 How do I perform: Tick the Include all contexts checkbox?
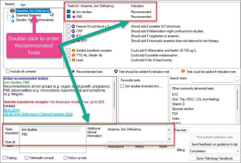click(x=8, y=71)
